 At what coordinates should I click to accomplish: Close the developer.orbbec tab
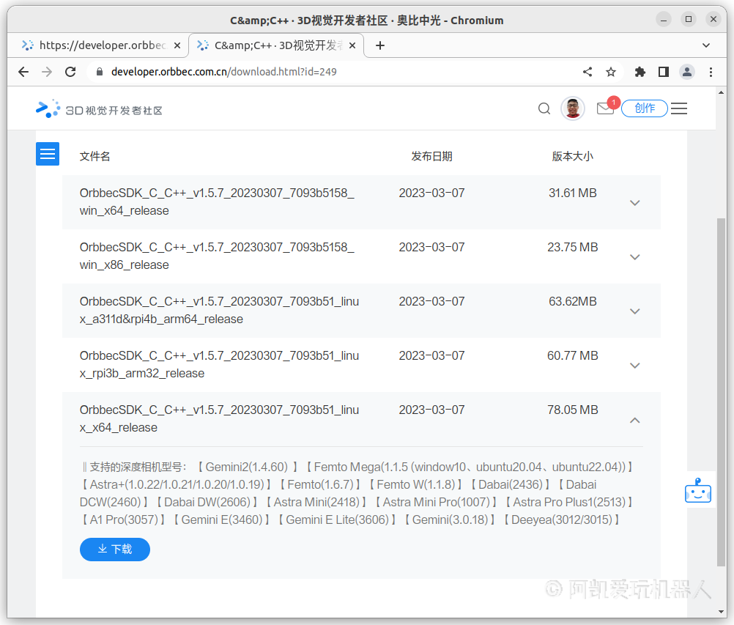coord(177,45)
